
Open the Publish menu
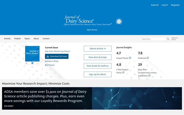point(17,39)
